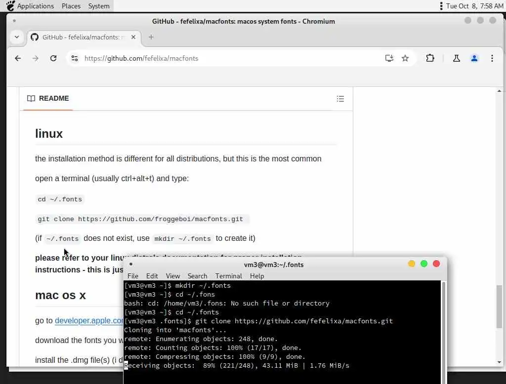Image resolution: width=506 pixels, height=384 pixels.
Task: Click the 'No such file or directory' error line
Action: point(227,303)
